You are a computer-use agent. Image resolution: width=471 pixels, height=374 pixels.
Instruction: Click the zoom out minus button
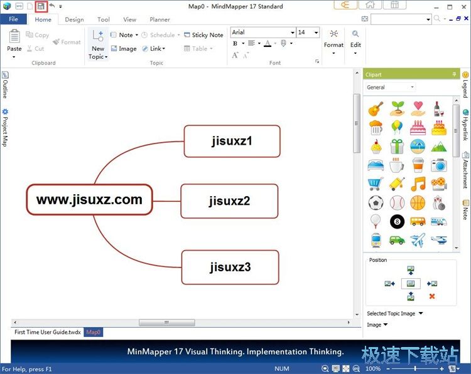coord(388,368)
